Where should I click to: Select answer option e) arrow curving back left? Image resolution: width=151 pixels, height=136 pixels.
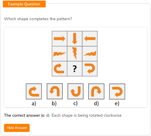pos(117,91)
